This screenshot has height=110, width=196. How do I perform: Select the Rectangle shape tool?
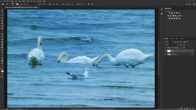pos(2,58)
